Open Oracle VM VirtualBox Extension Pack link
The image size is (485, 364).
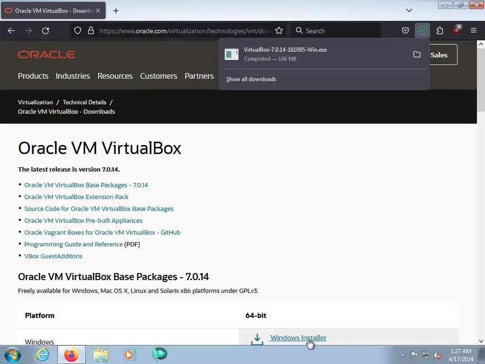pos(76,197)
